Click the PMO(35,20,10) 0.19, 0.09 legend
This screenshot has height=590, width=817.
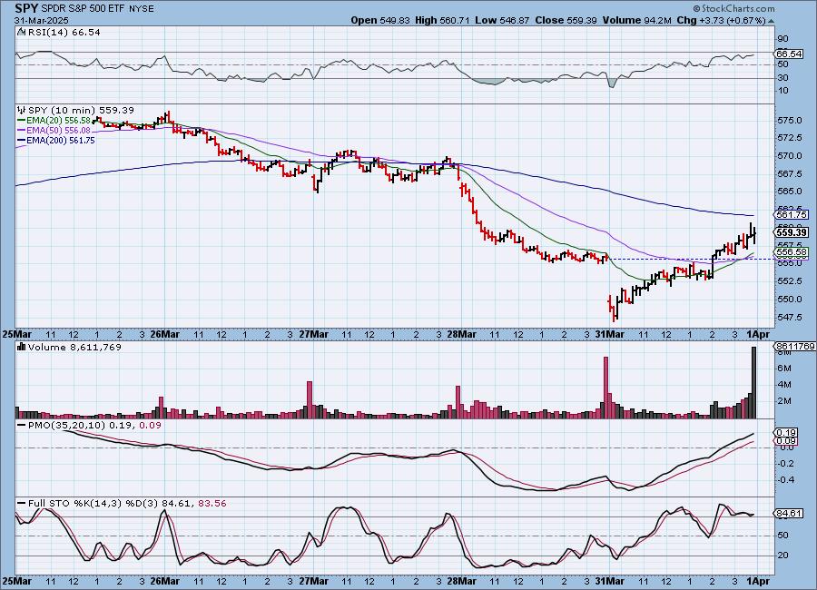pyautogui.click(x=94, y=426)
